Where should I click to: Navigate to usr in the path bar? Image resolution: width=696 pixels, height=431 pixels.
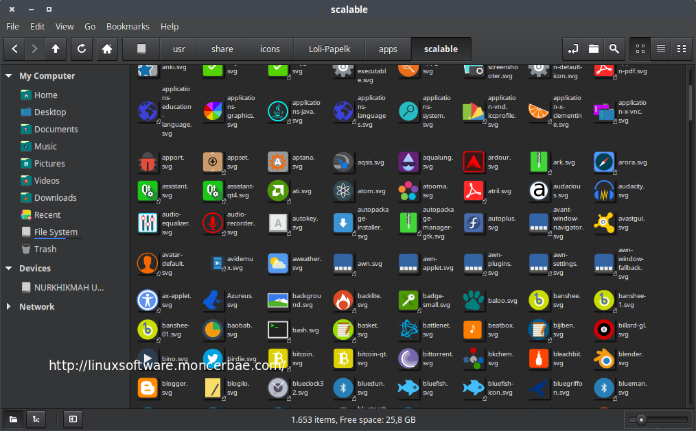pos(178,49)
